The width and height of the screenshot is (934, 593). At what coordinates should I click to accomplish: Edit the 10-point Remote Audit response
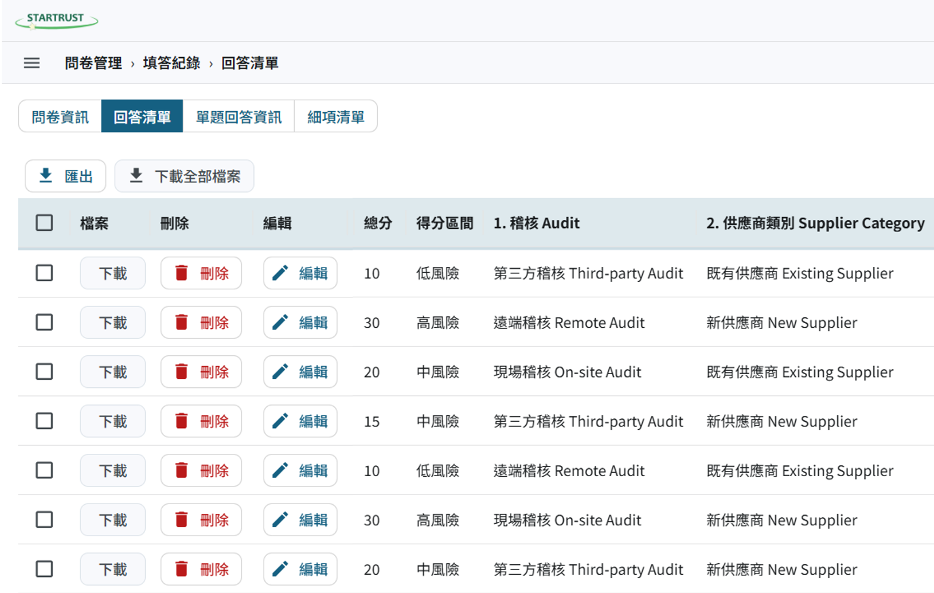(300, 470)
